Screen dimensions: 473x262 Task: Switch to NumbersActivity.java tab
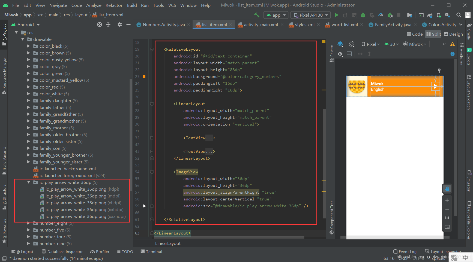[x=163, y=25]
